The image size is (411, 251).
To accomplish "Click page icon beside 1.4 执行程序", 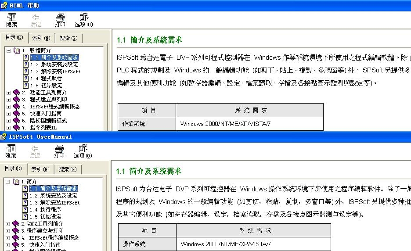I will [25, 210].
